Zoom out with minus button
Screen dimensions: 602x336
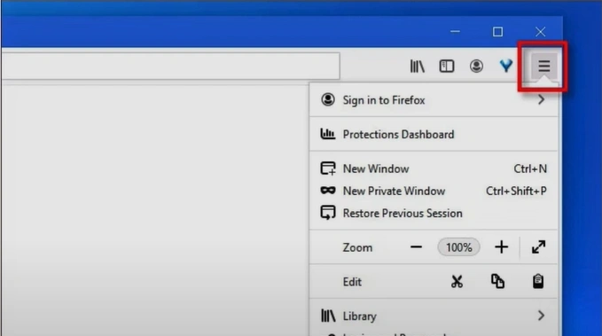(x=416, y=247)
